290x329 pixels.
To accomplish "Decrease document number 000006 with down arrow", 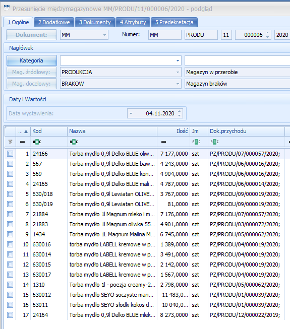I will [267, 37].
